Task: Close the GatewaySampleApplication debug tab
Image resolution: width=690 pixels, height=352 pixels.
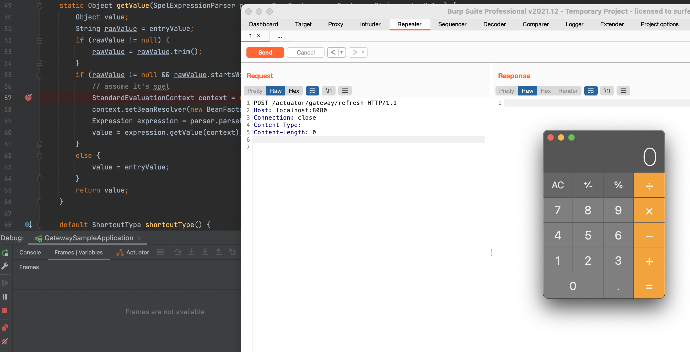Action: coord(139,238)
